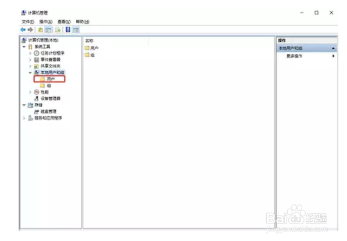This screenshot has height=241, width=347.
Task: Open the 查看(V) menu
Action: click(64, 21)
